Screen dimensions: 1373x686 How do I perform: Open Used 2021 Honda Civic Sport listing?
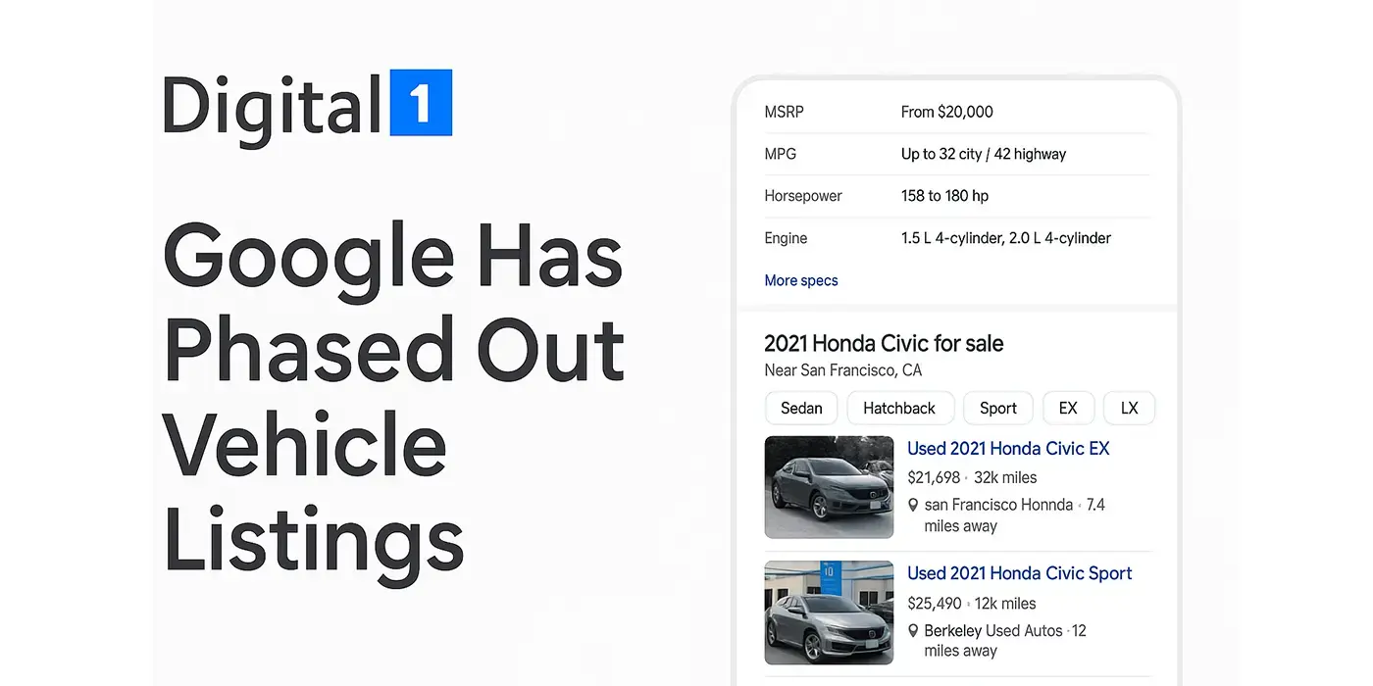(x=1019, y=573)
